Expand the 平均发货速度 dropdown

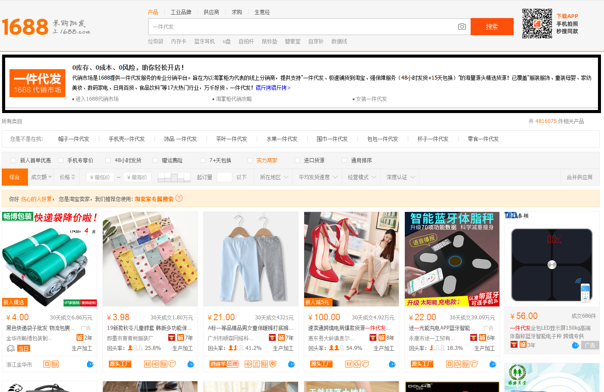pyautogui.click(x=318, y=177)
